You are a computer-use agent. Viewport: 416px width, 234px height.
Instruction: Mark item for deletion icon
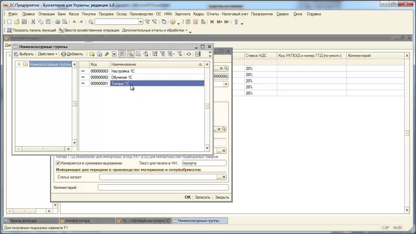pyautogui.click(x=114, y=54)
